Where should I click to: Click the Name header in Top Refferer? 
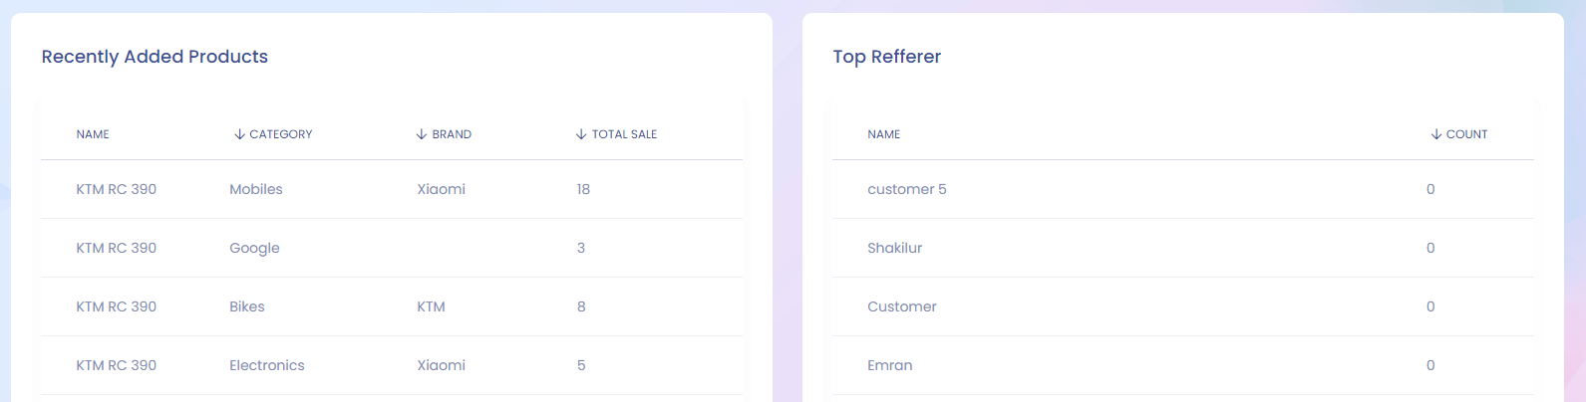(883, 134)
